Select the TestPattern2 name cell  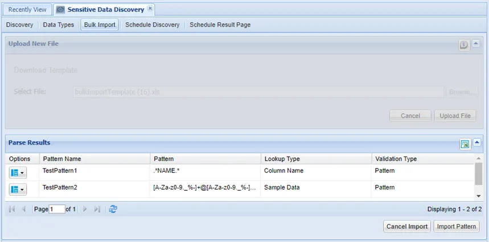pos(95,189)
